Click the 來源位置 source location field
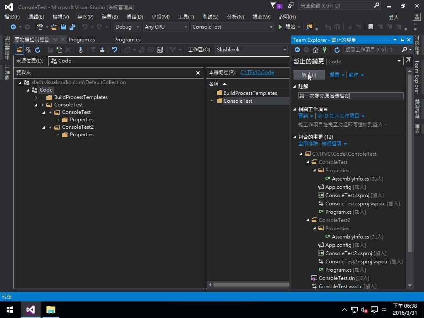Screen dimensions: 424x318 coord(169,61)
